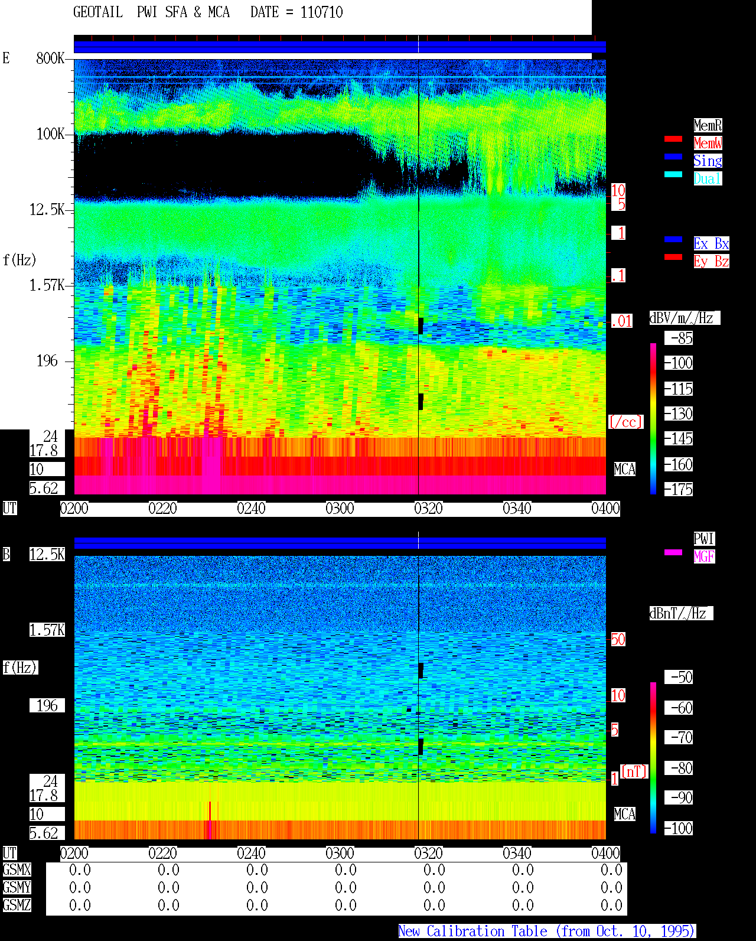Click the red Ey Bz legend swatch
The image size is (756, 941).
point(673,257)
